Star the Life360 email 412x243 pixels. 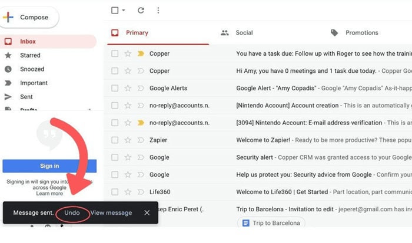128,192
